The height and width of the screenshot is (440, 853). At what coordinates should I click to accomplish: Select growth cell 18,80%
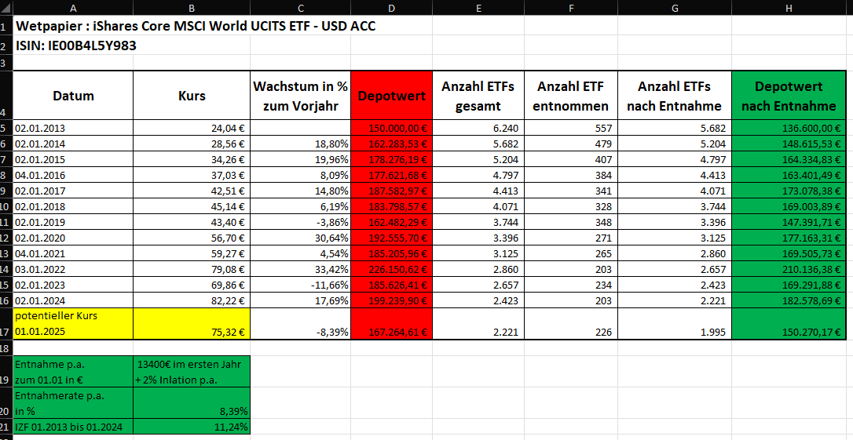pyautogui.click(x=300, y=144)
